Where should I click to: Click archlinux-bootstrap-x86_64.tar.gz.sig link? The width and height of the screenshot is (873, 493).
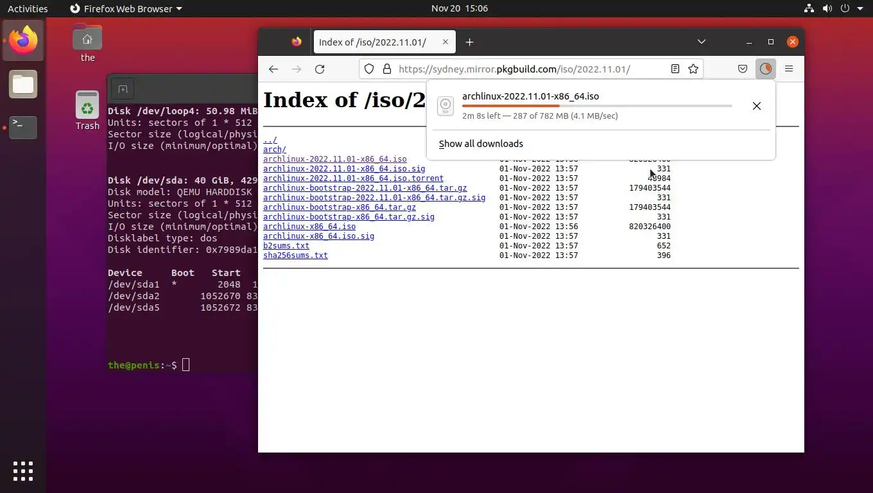[349, 216]
